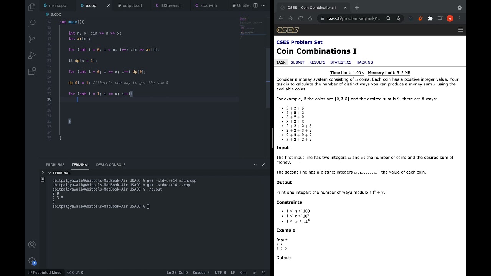Open the Accounts menu in activity bar
The image size is (491, 276).
click(x=32, y=245)
